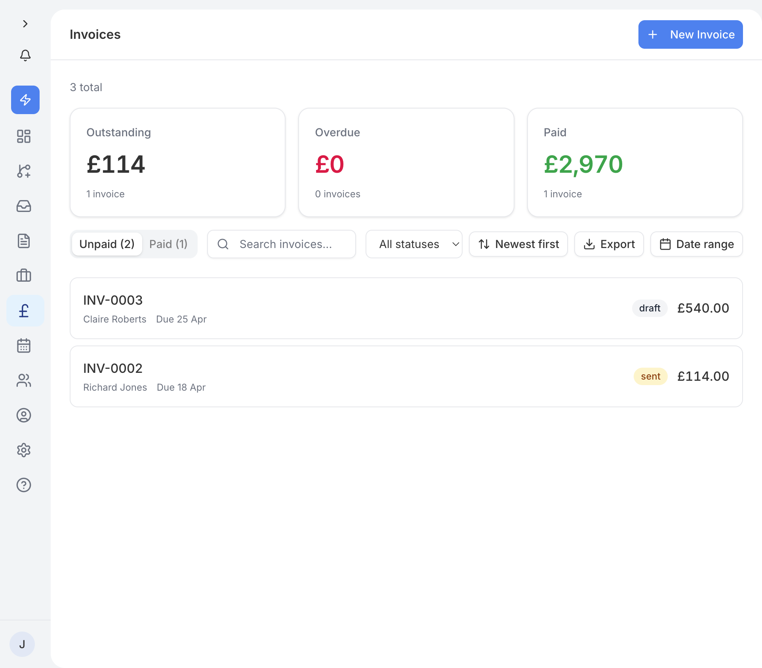The height and width of the screenshot is (668, 762).
Task: Open the contacts people icon in sidebar
Action: pyautogui.click(x=24, y=380)
